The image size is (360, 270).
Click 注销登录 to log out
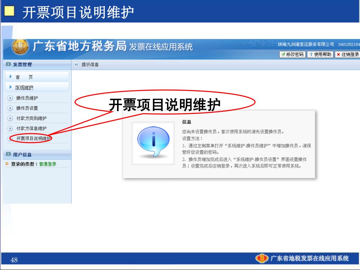(x=347, y=54)
